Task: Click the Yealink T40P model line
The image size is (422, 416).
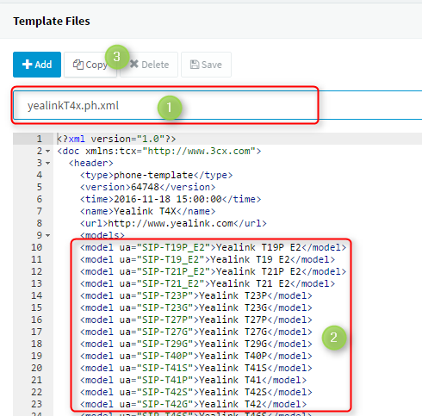Action: pyautogui.click(x=196, y=356)
